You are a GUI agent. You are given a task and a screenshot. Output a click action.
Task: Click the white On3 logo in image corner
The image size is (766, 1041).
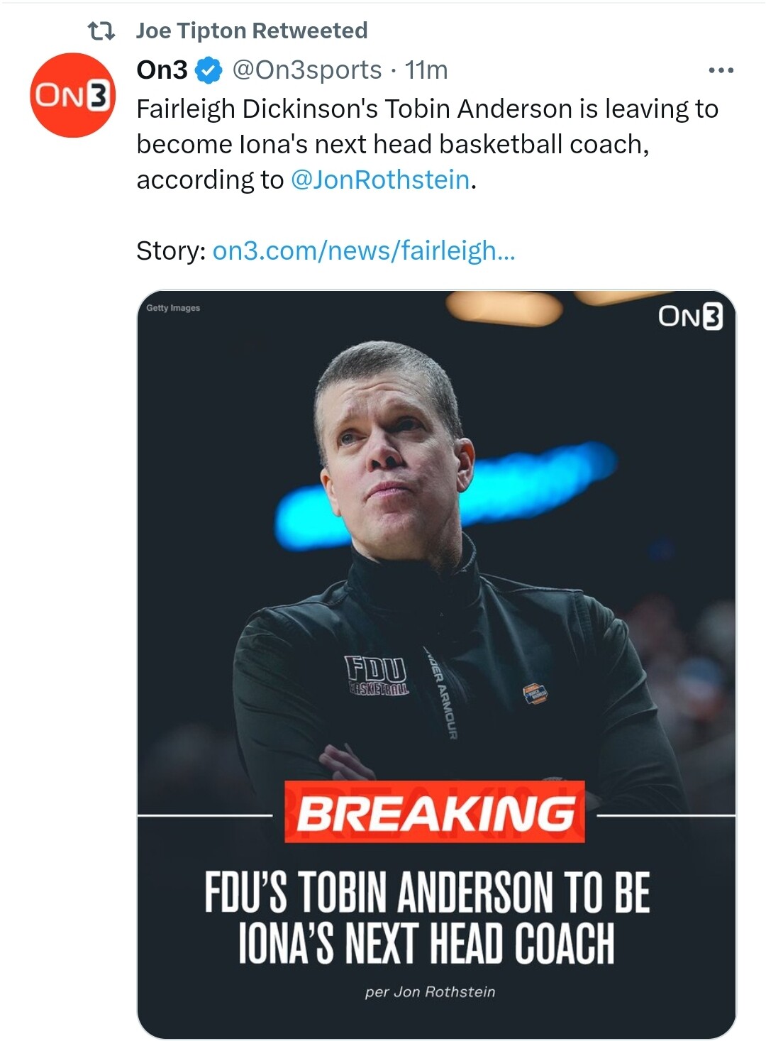[x=690, y=316]
